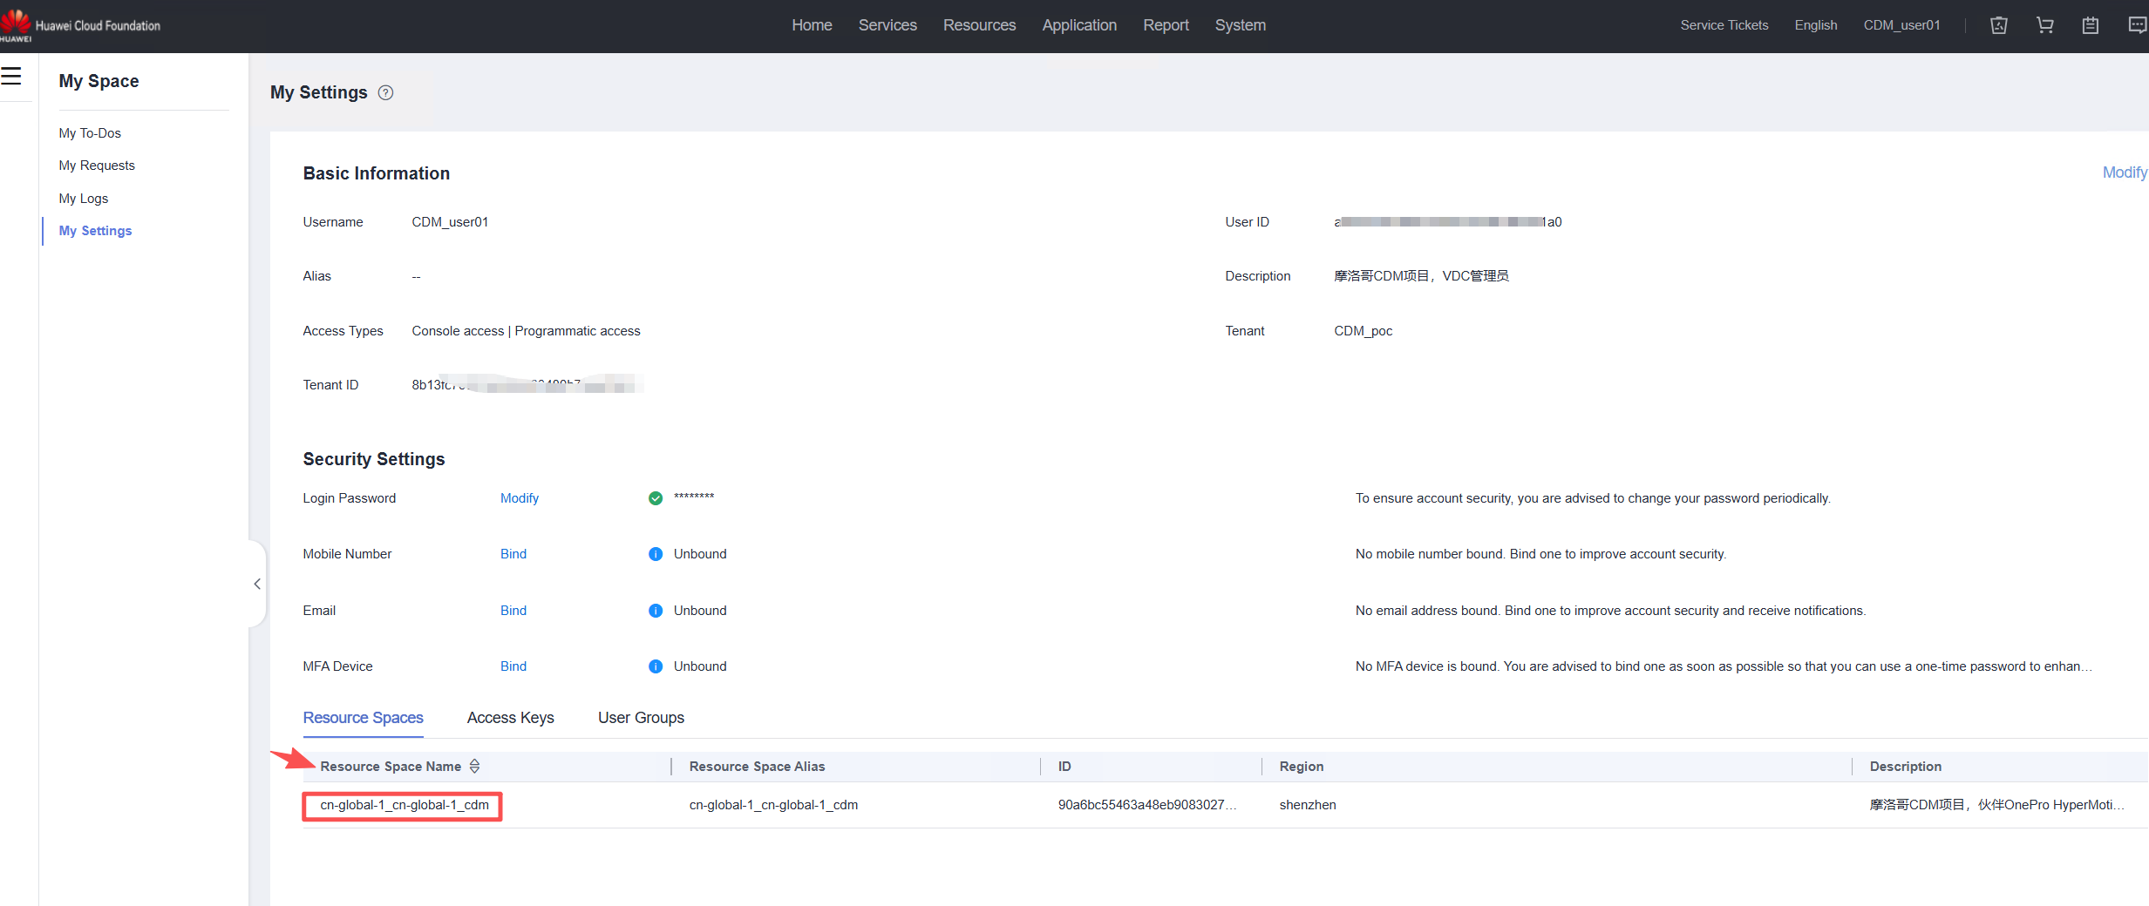2149x906 pixels.
Task: Open the CDM_user01 account menu
Action: 1902,25
